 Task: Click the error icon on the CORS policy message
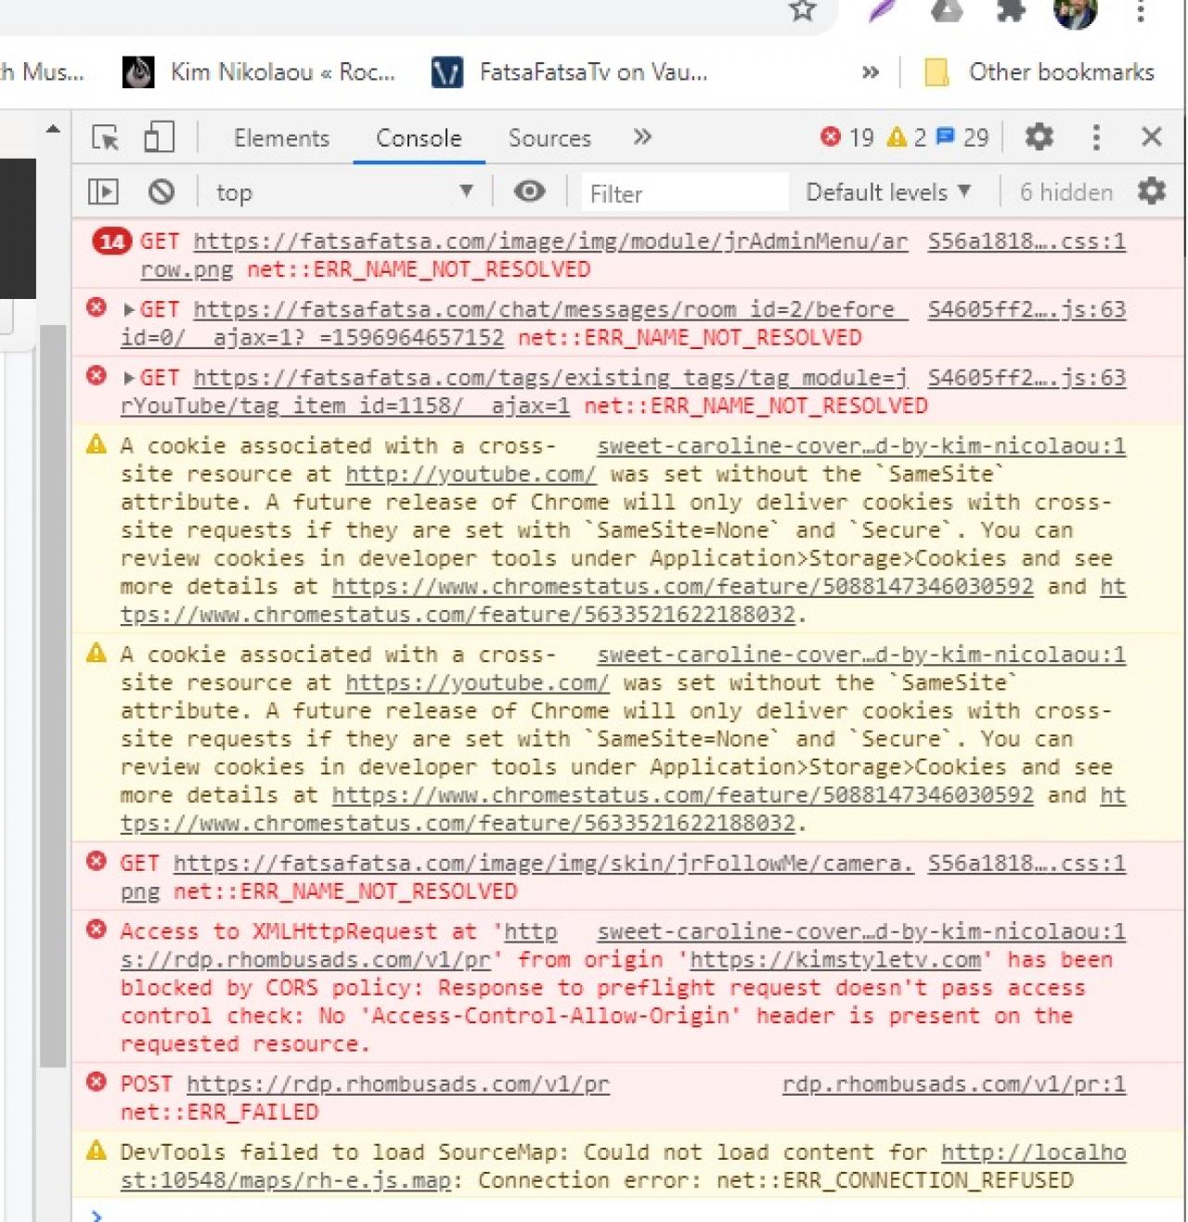(x=96, y=930)
